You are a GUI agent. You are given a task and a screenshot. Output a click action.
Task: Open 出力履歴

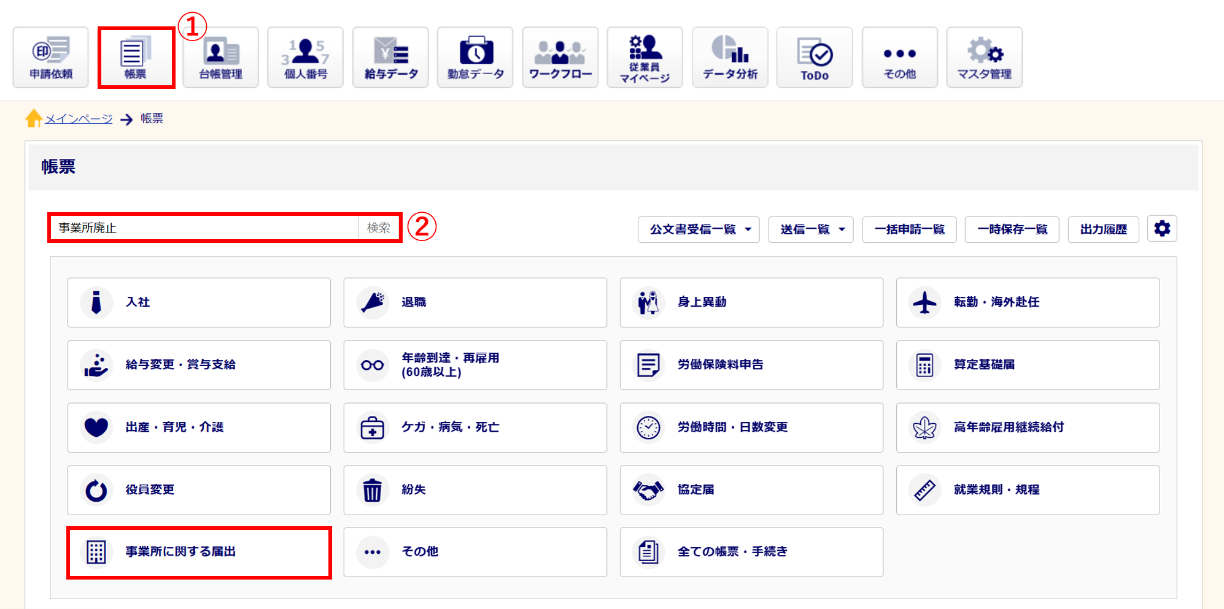tap(1103, 229)
